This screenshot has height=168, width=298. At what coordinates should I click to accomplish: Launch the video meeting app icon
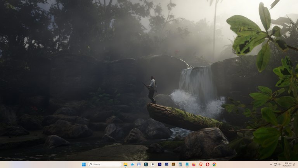(x=132, y=164)
